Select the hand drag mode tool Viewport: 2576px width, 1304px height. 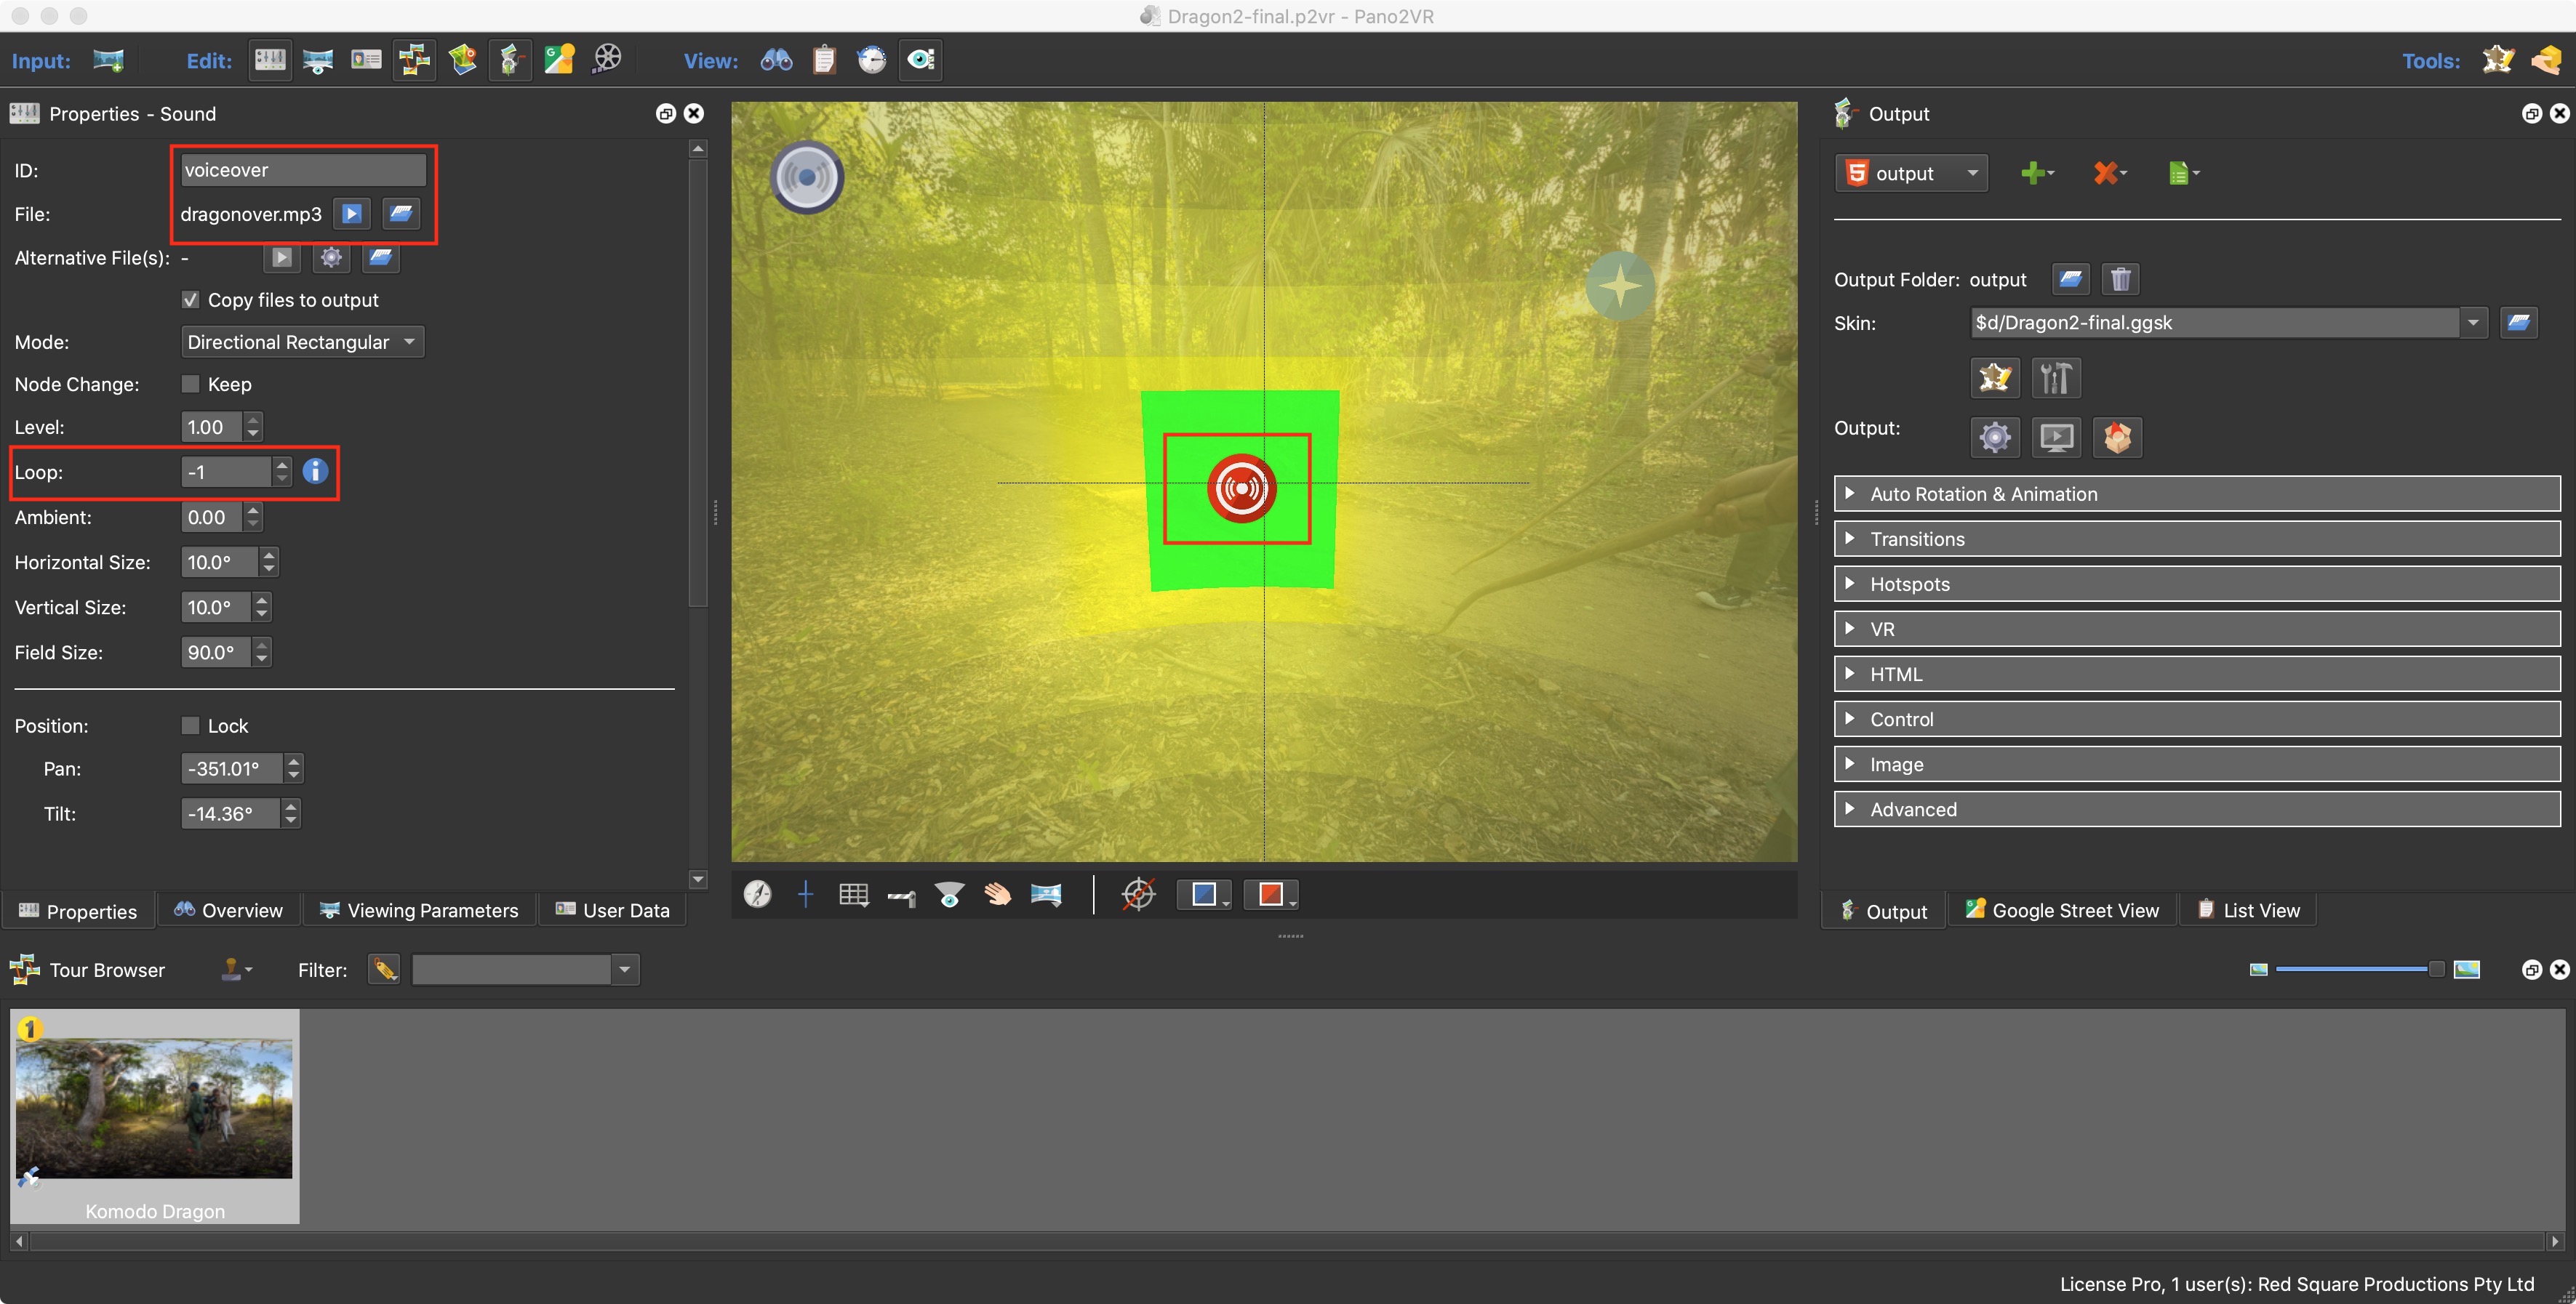click(997, 894)
